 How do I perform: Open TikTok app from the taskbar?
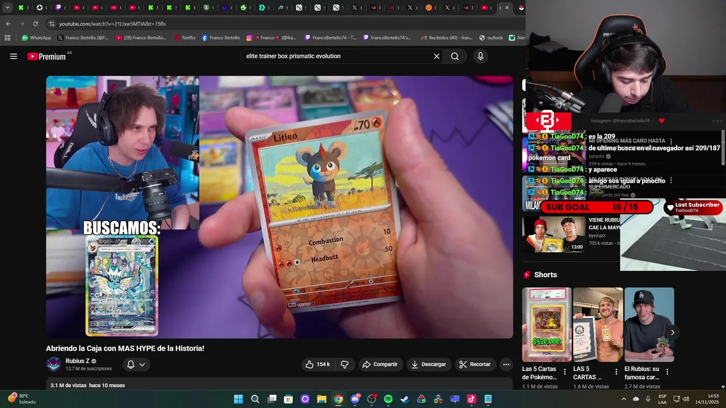click(471, 399)
